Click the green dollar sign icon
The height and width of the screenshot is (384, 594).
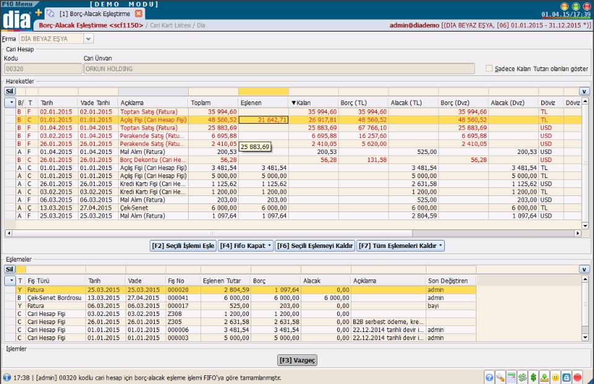pyautogui.click(x=533, y=378)
